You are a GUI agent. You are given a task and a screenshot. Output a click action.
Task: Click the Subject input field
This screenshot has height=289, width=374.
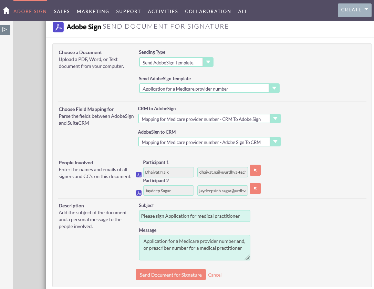[195, 216]
